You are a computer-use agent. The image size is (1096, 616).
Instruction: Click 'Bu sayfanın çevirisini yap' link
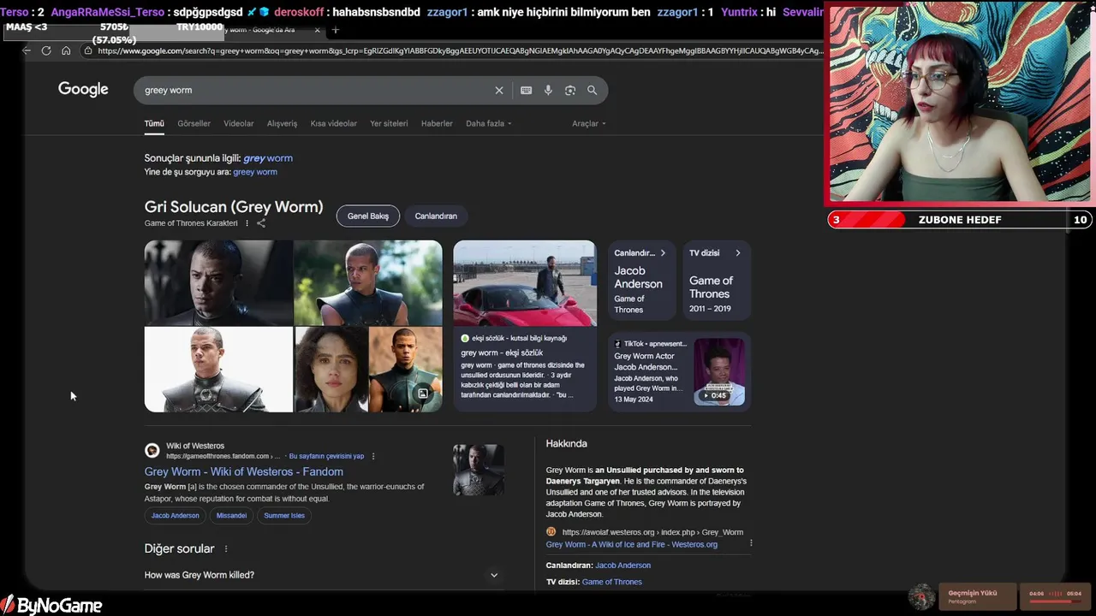[x=326, y=456]
